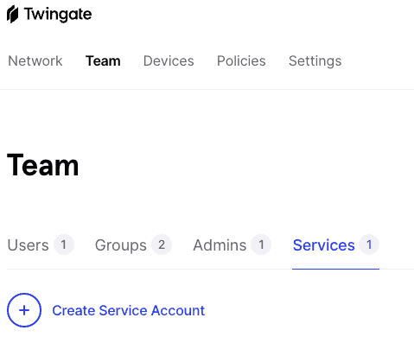Click the Create Service Account link
414x343 pixels.
128,310
